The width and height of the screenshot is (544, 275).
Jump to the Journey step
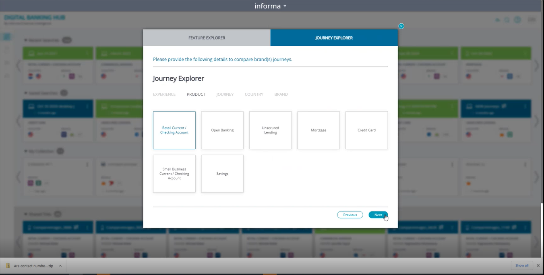click(x=225, y=94)
